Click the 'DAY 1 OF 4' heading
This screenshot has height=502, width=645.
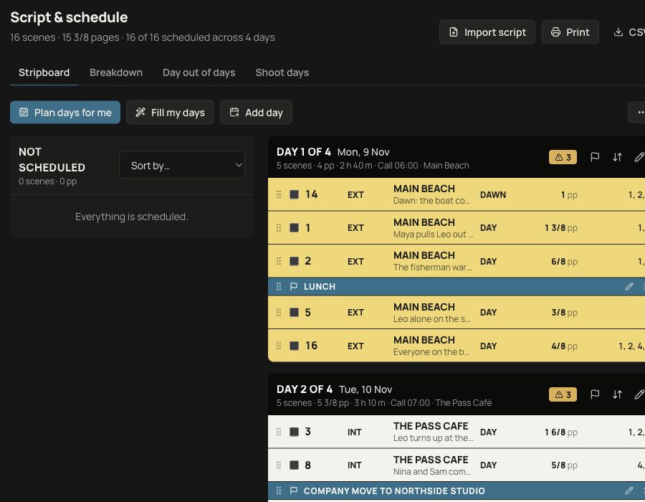[304, 152]
